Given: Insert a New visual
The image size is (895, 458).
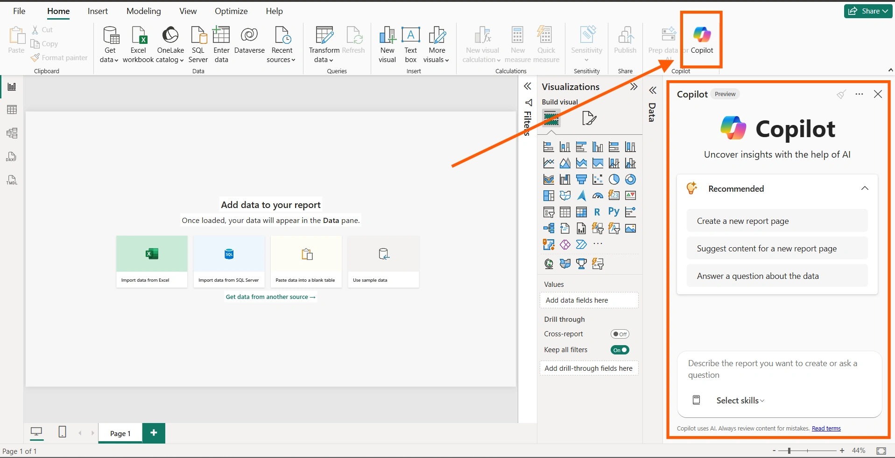Looking at the screenshot, I should 387,45.
